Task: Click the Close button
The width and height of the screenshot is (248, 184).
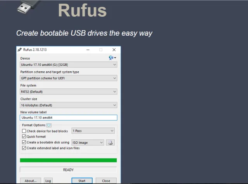Action: [x=106, y=181]
